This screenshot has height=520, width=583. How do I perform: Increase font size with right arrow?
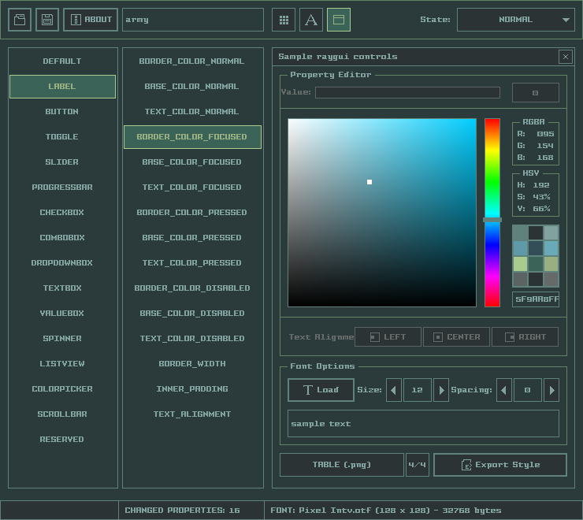(441, 390)
